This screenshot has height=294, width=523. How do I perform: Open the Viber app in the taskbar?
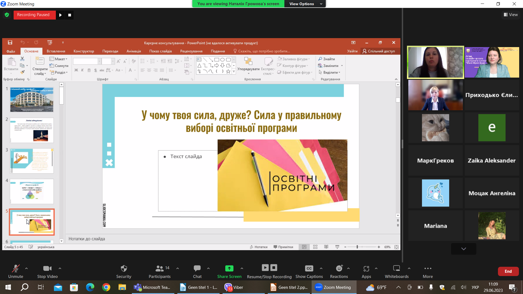tap(234, 287)
